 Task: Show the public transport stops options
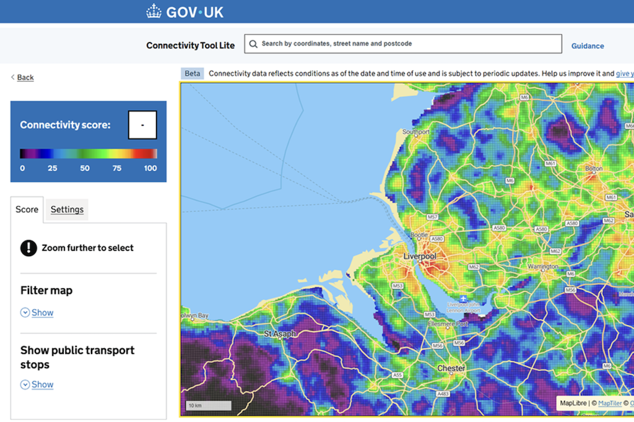coord(41,384)
